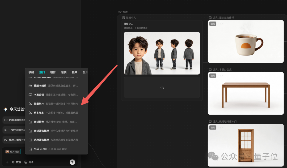Send the prompt with the up-arrow button
Viewport: 287px width, 168px height.
point(72,162)
